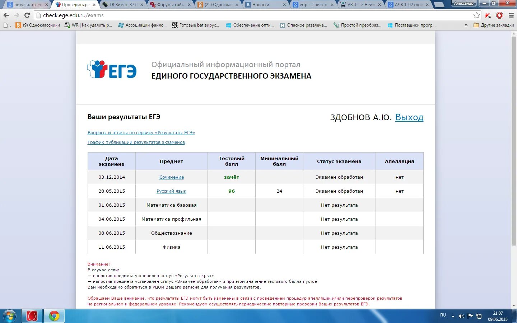Open the Простой преобраз... bookmark
This screenshot has width=517, height=323.
coord(357,25)
